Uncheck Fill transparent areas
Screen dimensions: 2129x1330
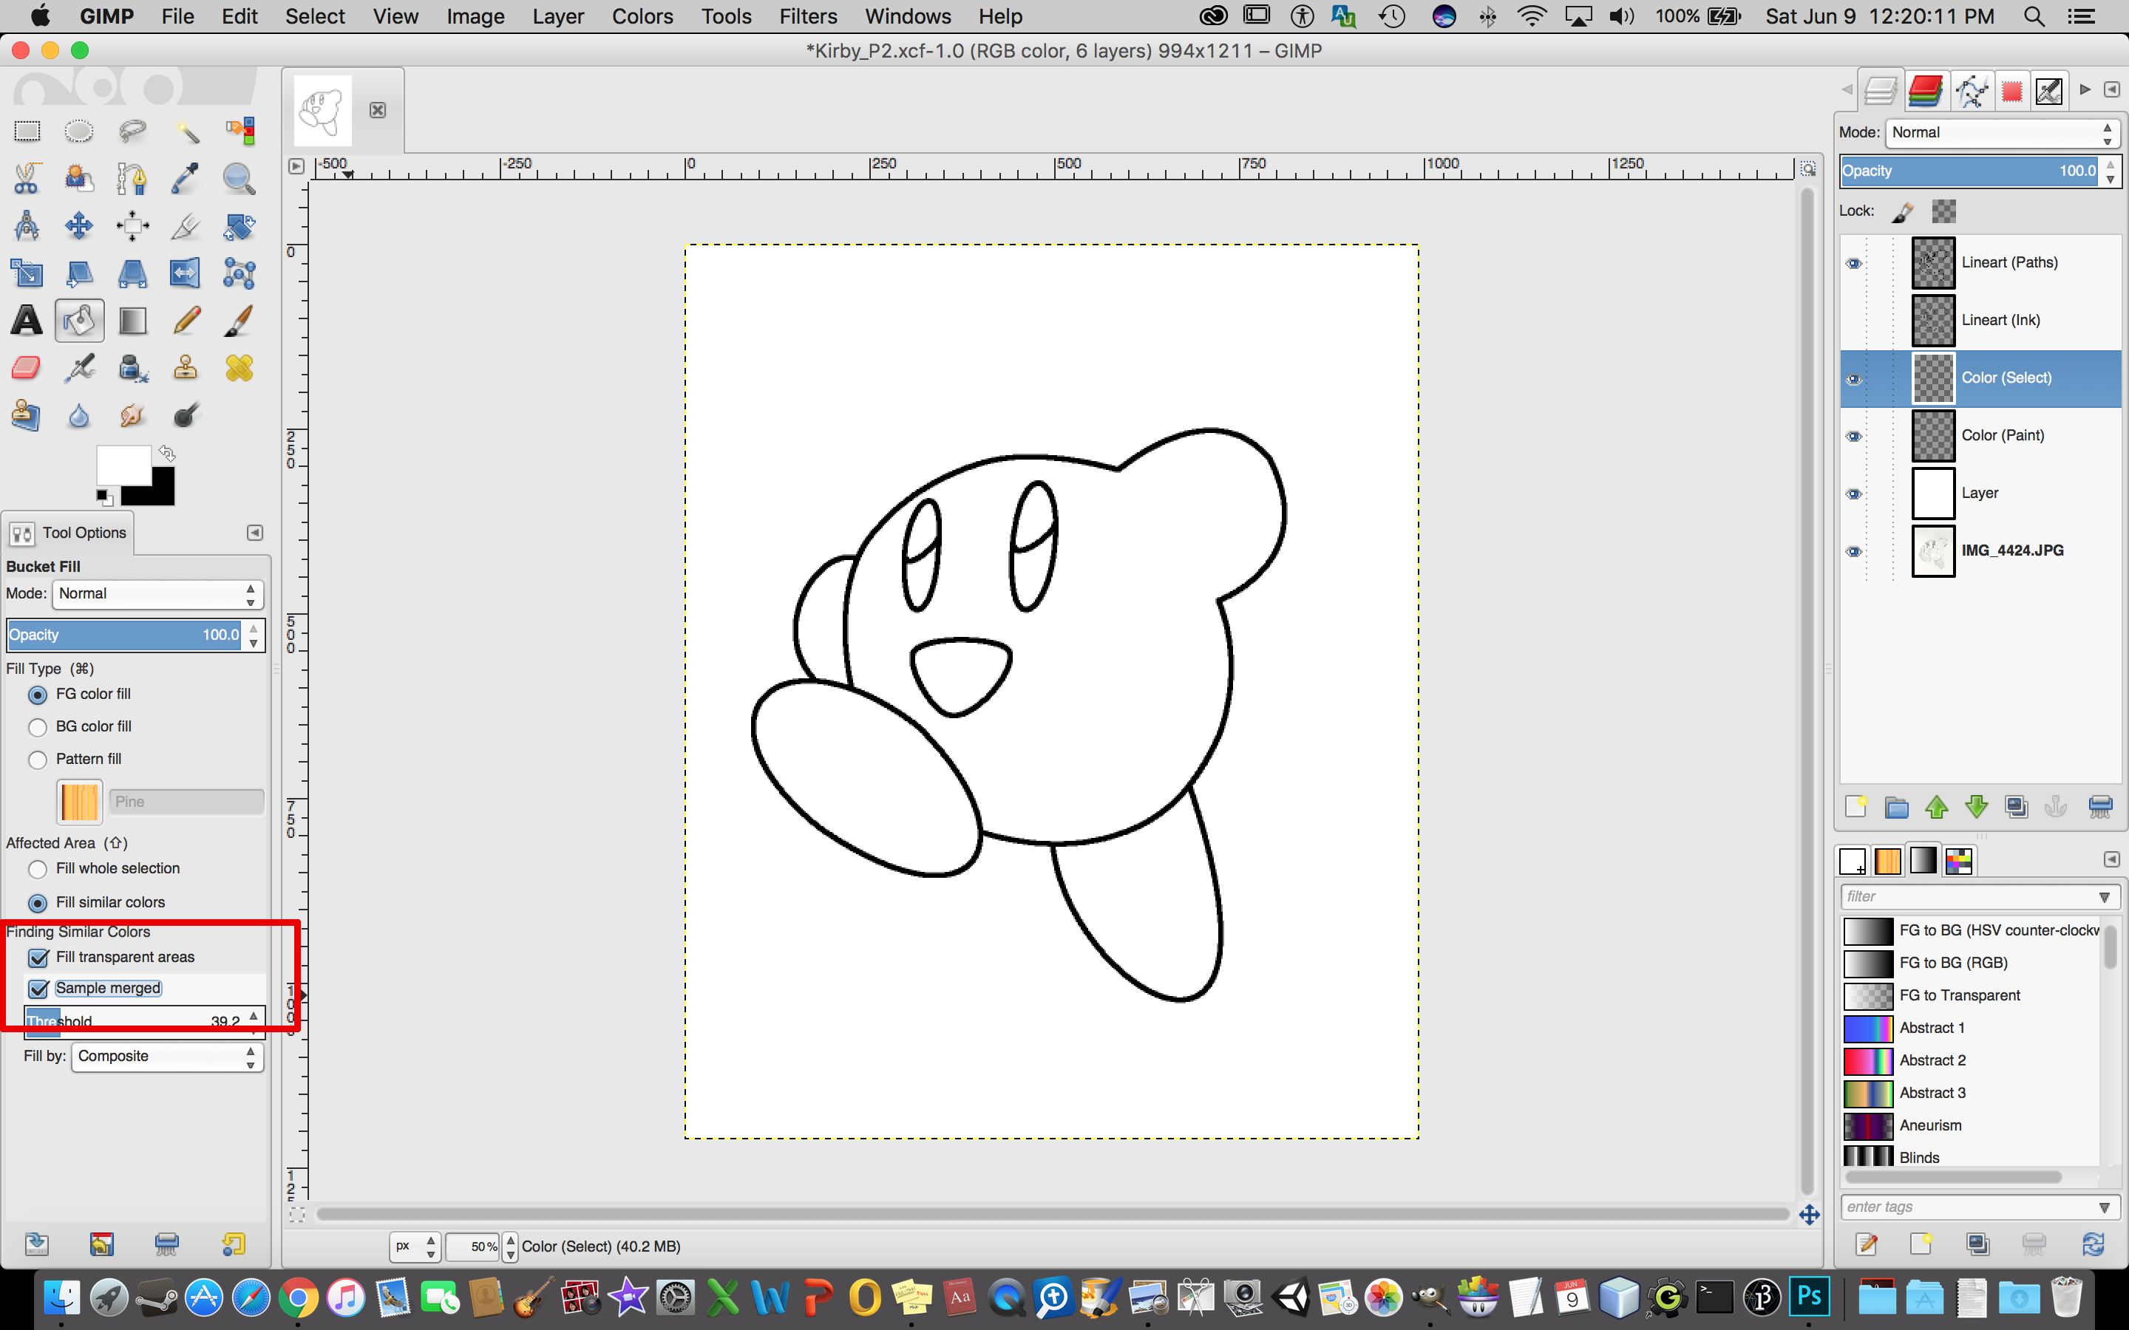(38, 957)
